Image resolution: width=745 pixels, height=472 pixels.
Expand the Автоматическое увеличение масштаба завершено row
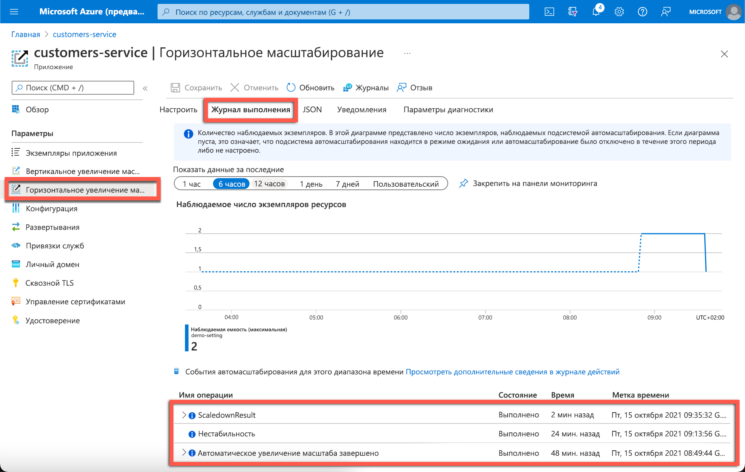(184, 453)
